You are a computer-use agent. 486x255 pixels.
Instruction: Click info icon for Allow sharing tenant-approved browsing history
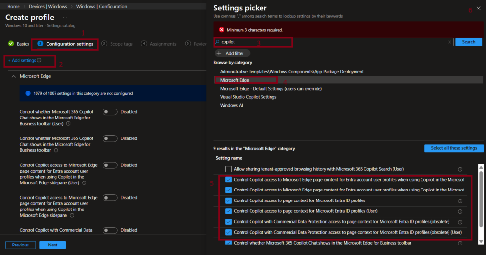[x=460, y=169]
